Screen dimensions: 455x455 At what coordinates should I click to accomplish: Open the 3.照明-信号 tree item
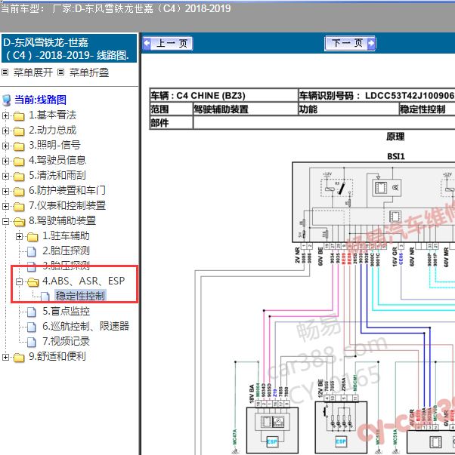[x=54, y=145]
